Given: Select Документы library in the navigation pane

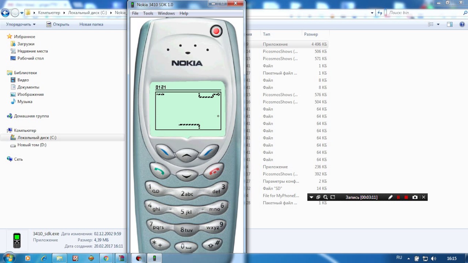Looking at the screenshot, I should [28, 87].
